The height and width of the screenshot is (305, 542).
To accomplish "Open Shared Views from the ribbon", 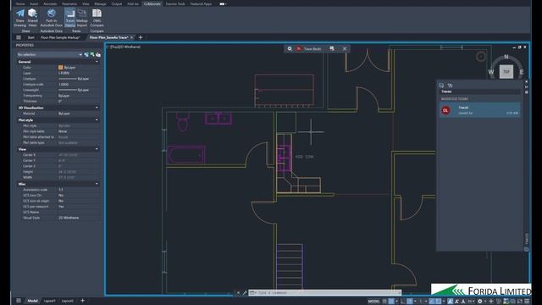I will click(x=32, y=18).
